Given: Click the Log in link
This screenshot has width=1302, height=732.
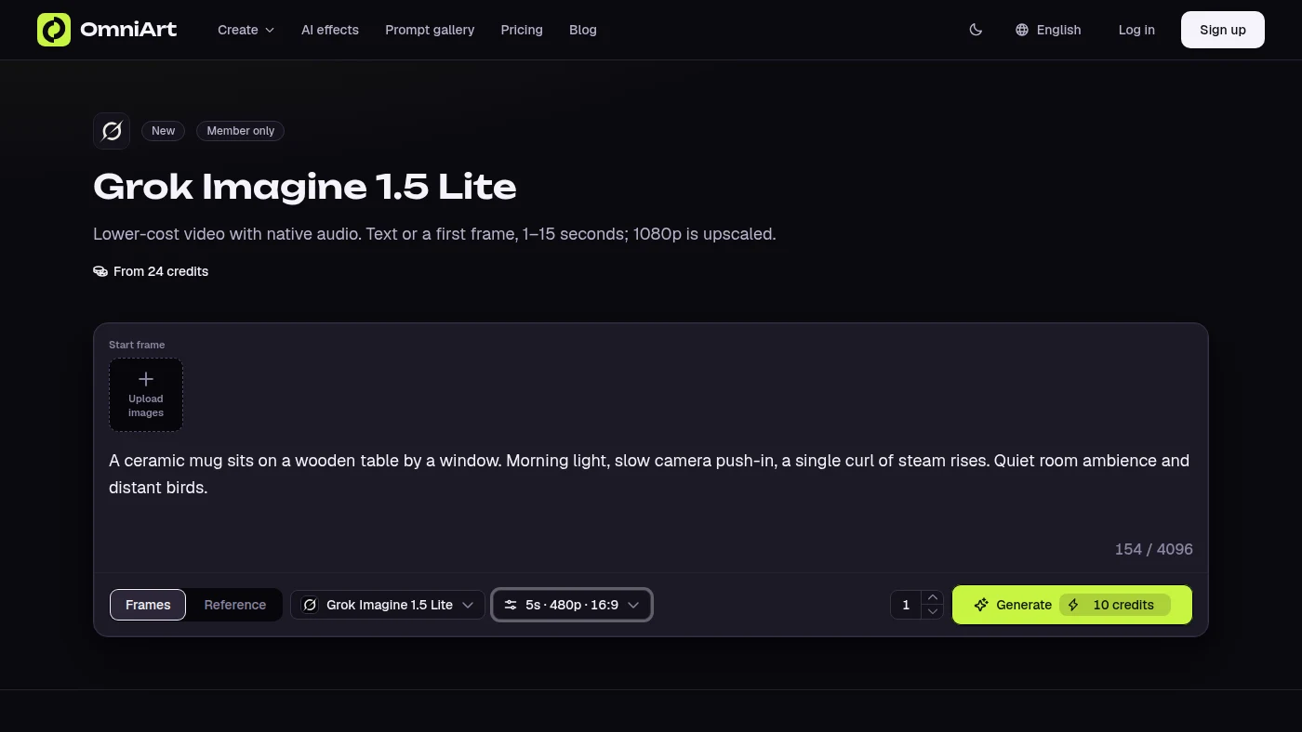Looking at the screenshot, I should click(x=1136, y=30).
